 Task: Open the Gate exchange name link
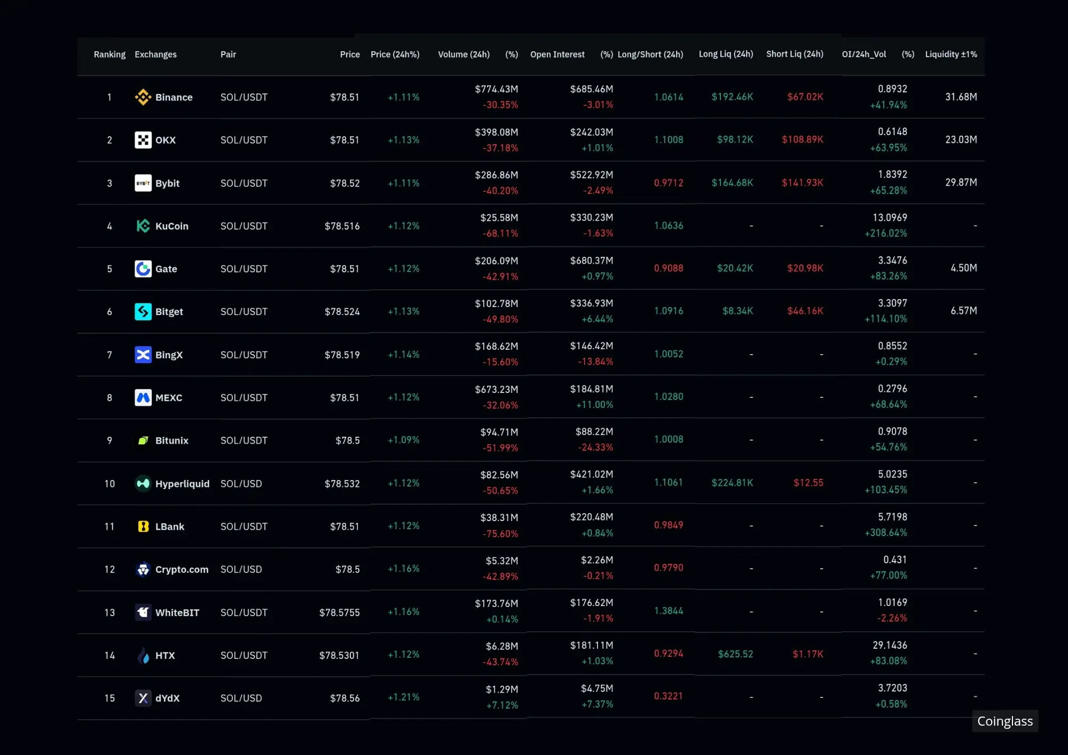point(166,269)
